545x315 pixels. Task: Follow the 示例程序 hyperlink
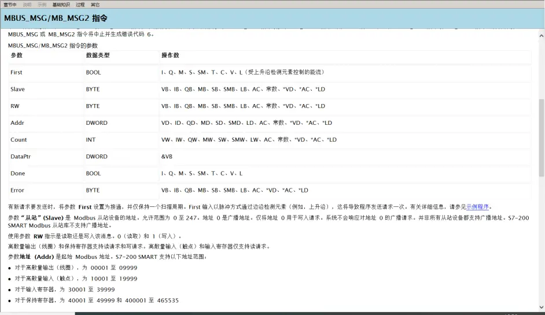pyautogui.click(x=478, y=206)
